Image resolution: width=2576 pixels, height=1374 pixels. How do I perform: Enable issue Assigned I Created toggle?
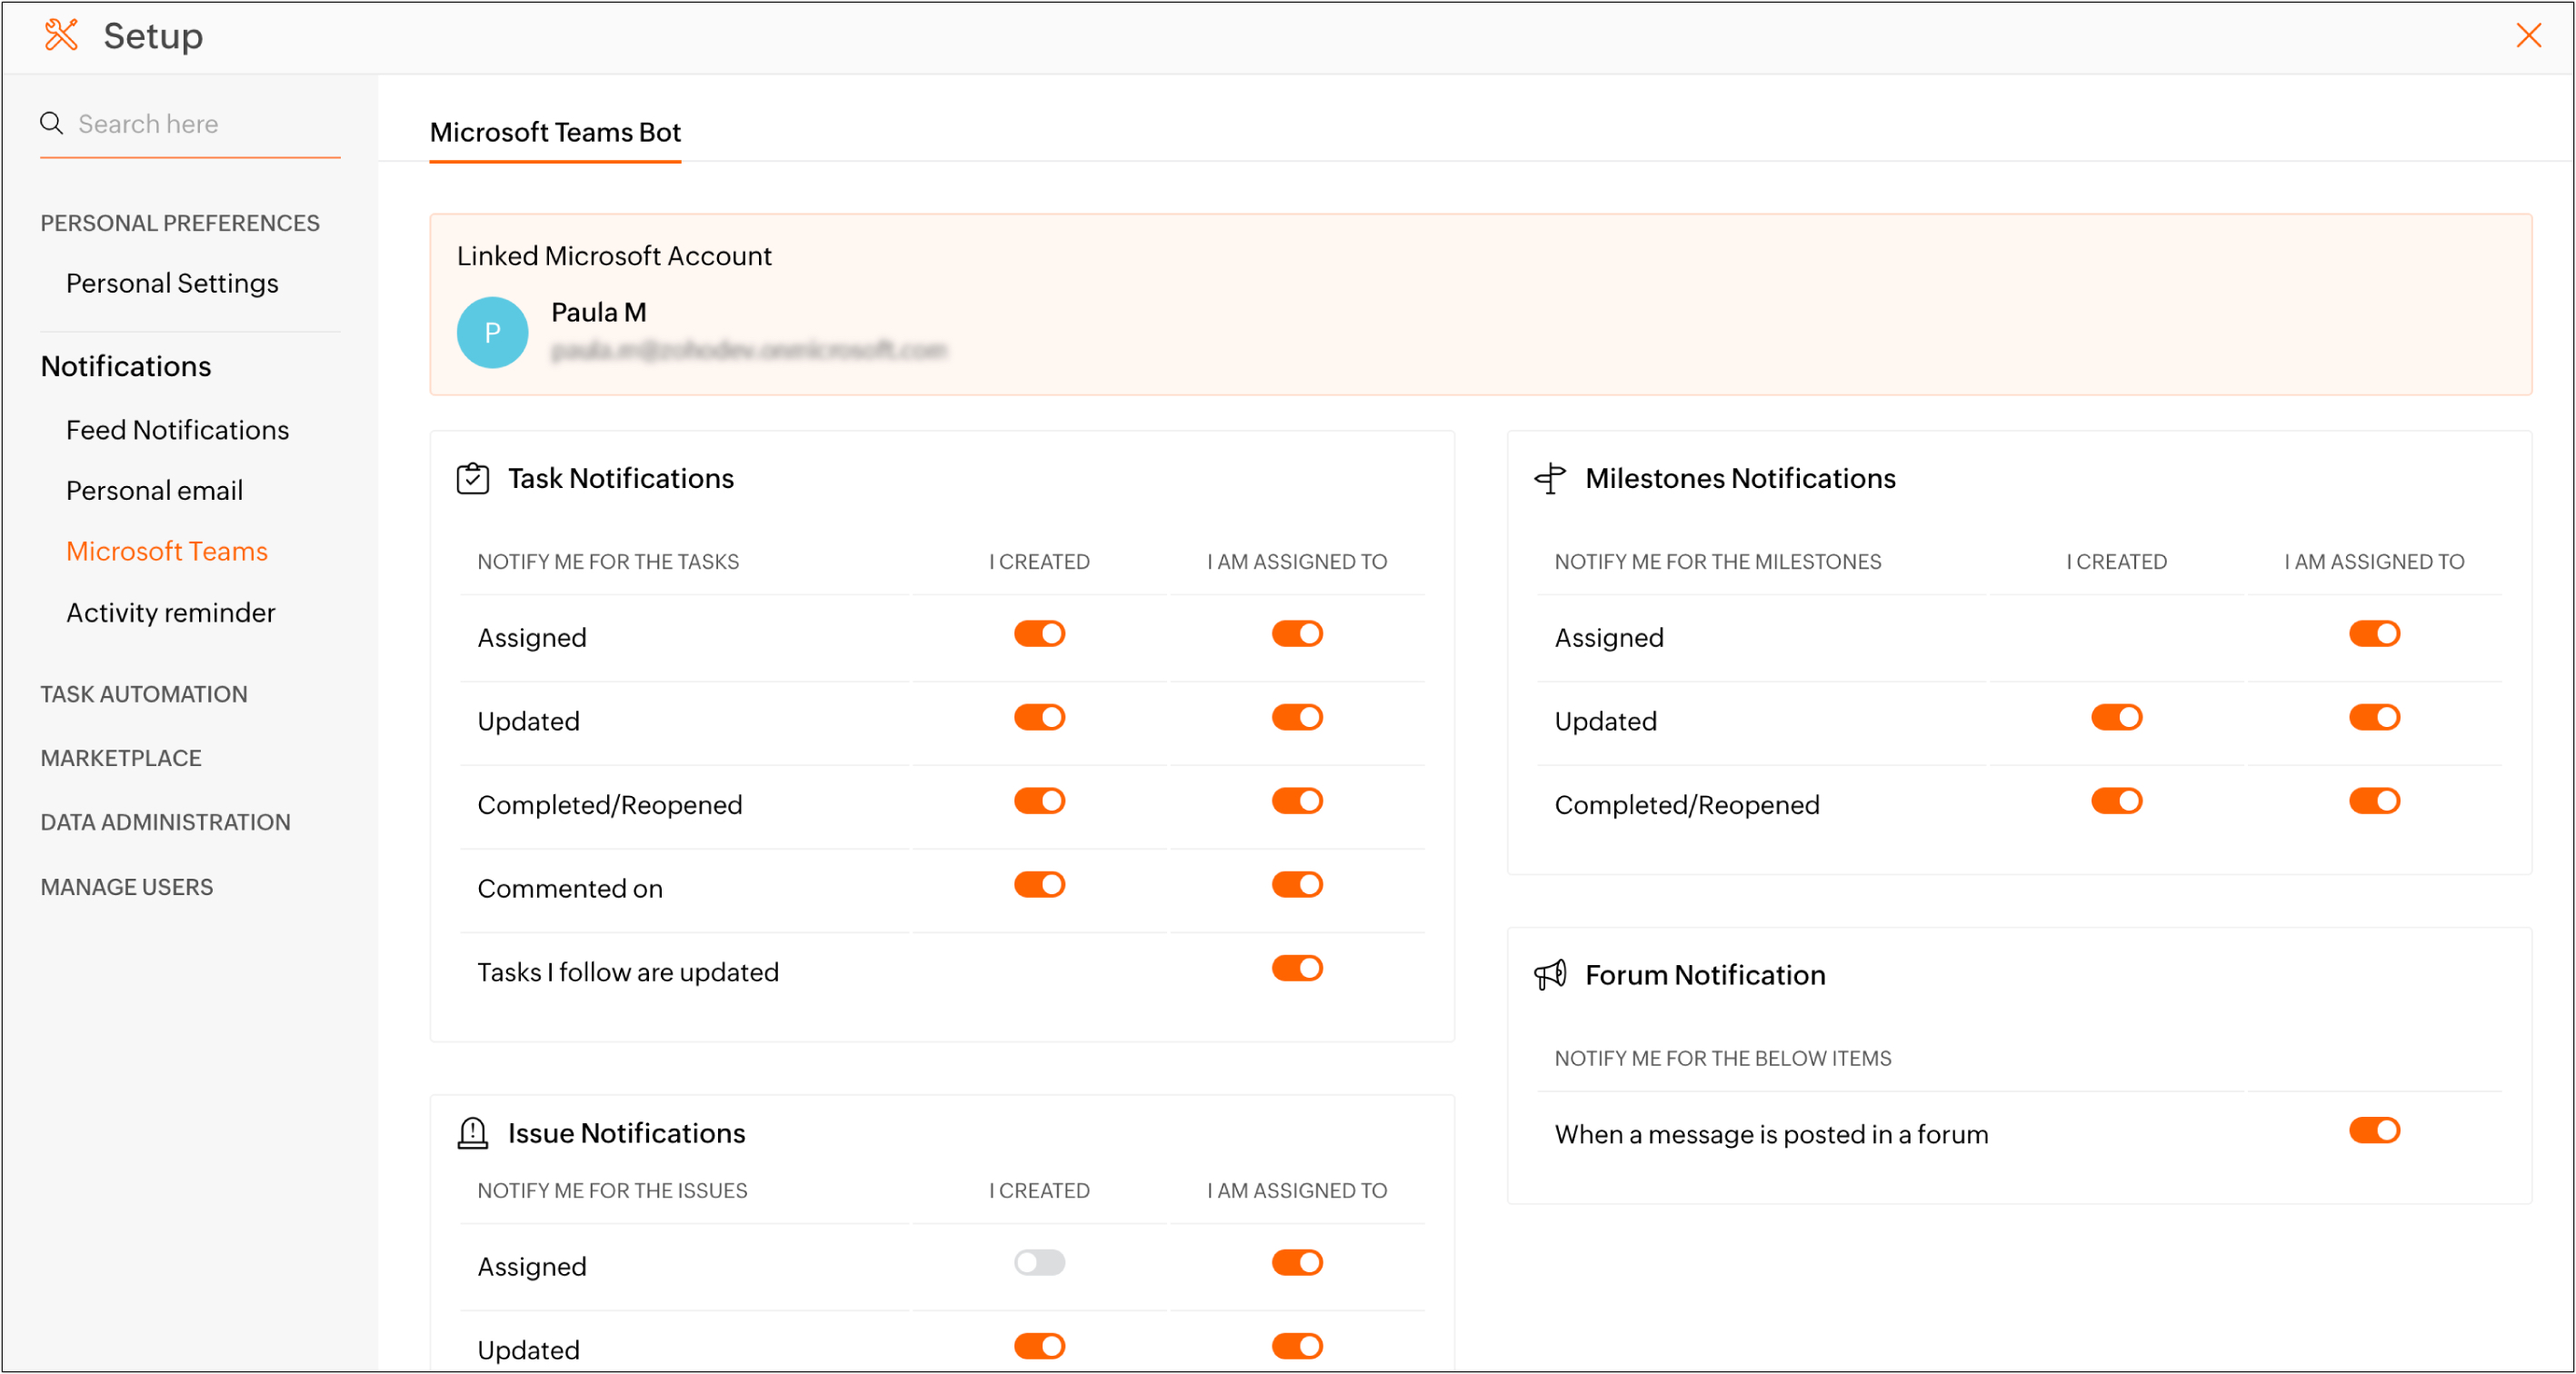coord(1039,1263)
